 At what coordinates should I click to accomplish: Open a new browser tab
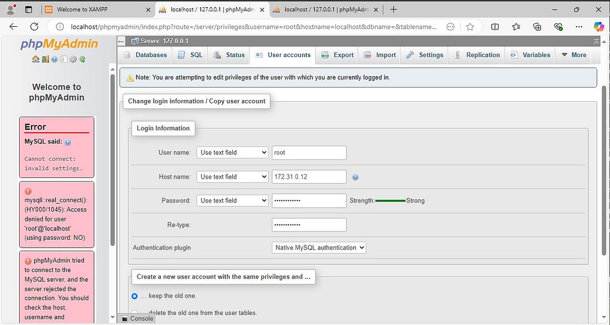(393, 10)
